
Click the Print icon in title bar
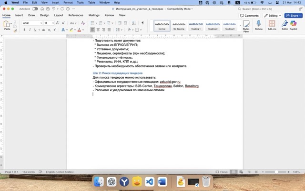pos(68,9)
